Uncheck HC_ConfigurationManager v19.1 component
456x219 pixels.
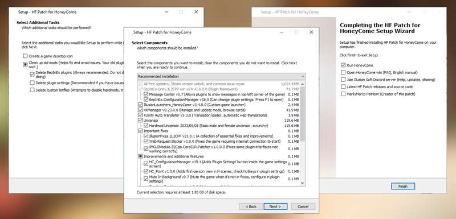[x=146, y=164]
